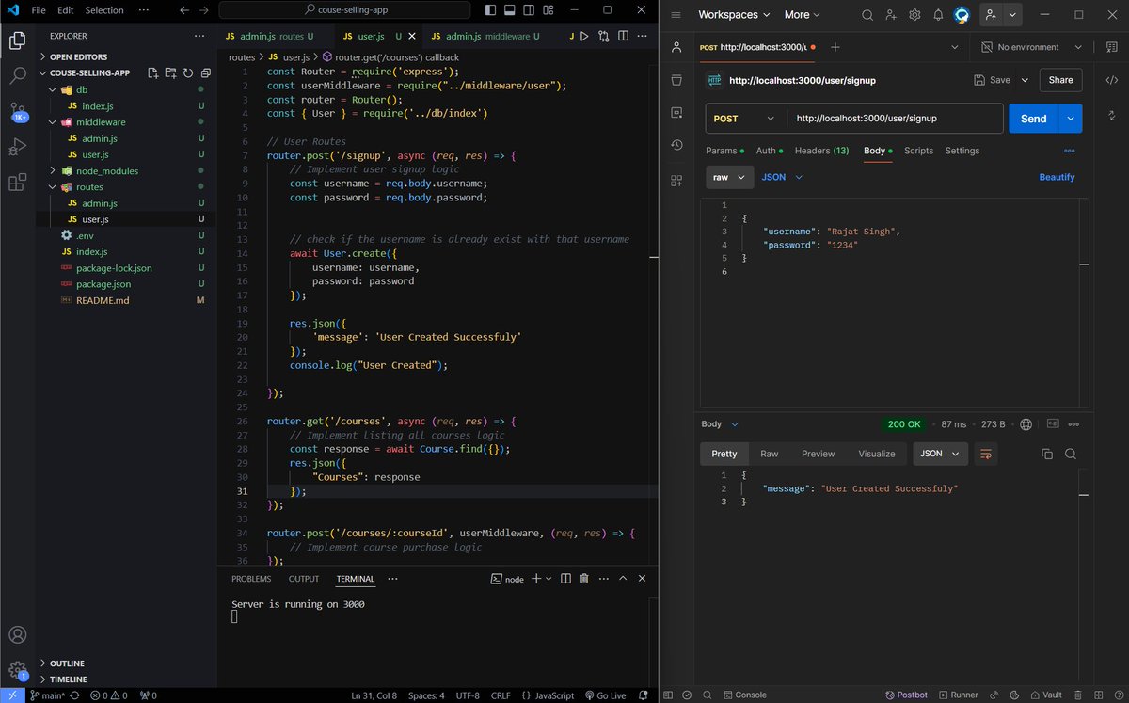The image size is (1129, 703).
Task: Open the Vault in Postman
Action: 1047,695
